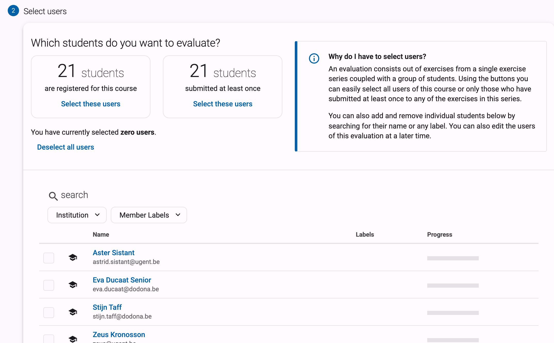Click the step 2 circle badge
The height and width of the screenshot is (343, 554).
point(13,11)
